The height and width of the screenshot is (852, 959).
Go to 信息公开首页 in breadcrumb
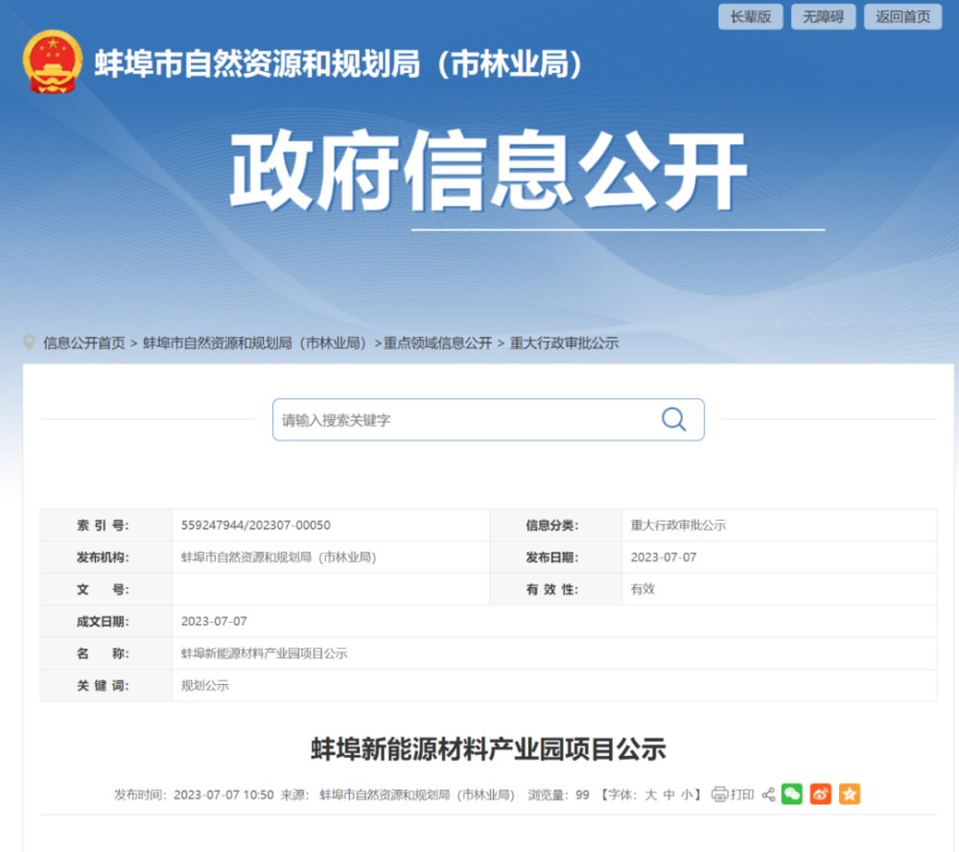coord(83,343)
